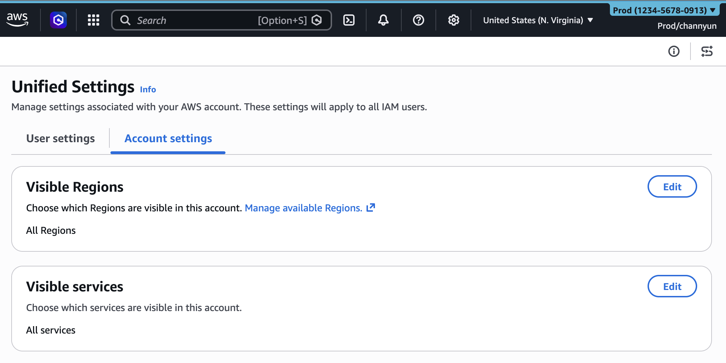Switch to the User settings tab
Screen dimensions: 726x363
click(x=60, y=138)
